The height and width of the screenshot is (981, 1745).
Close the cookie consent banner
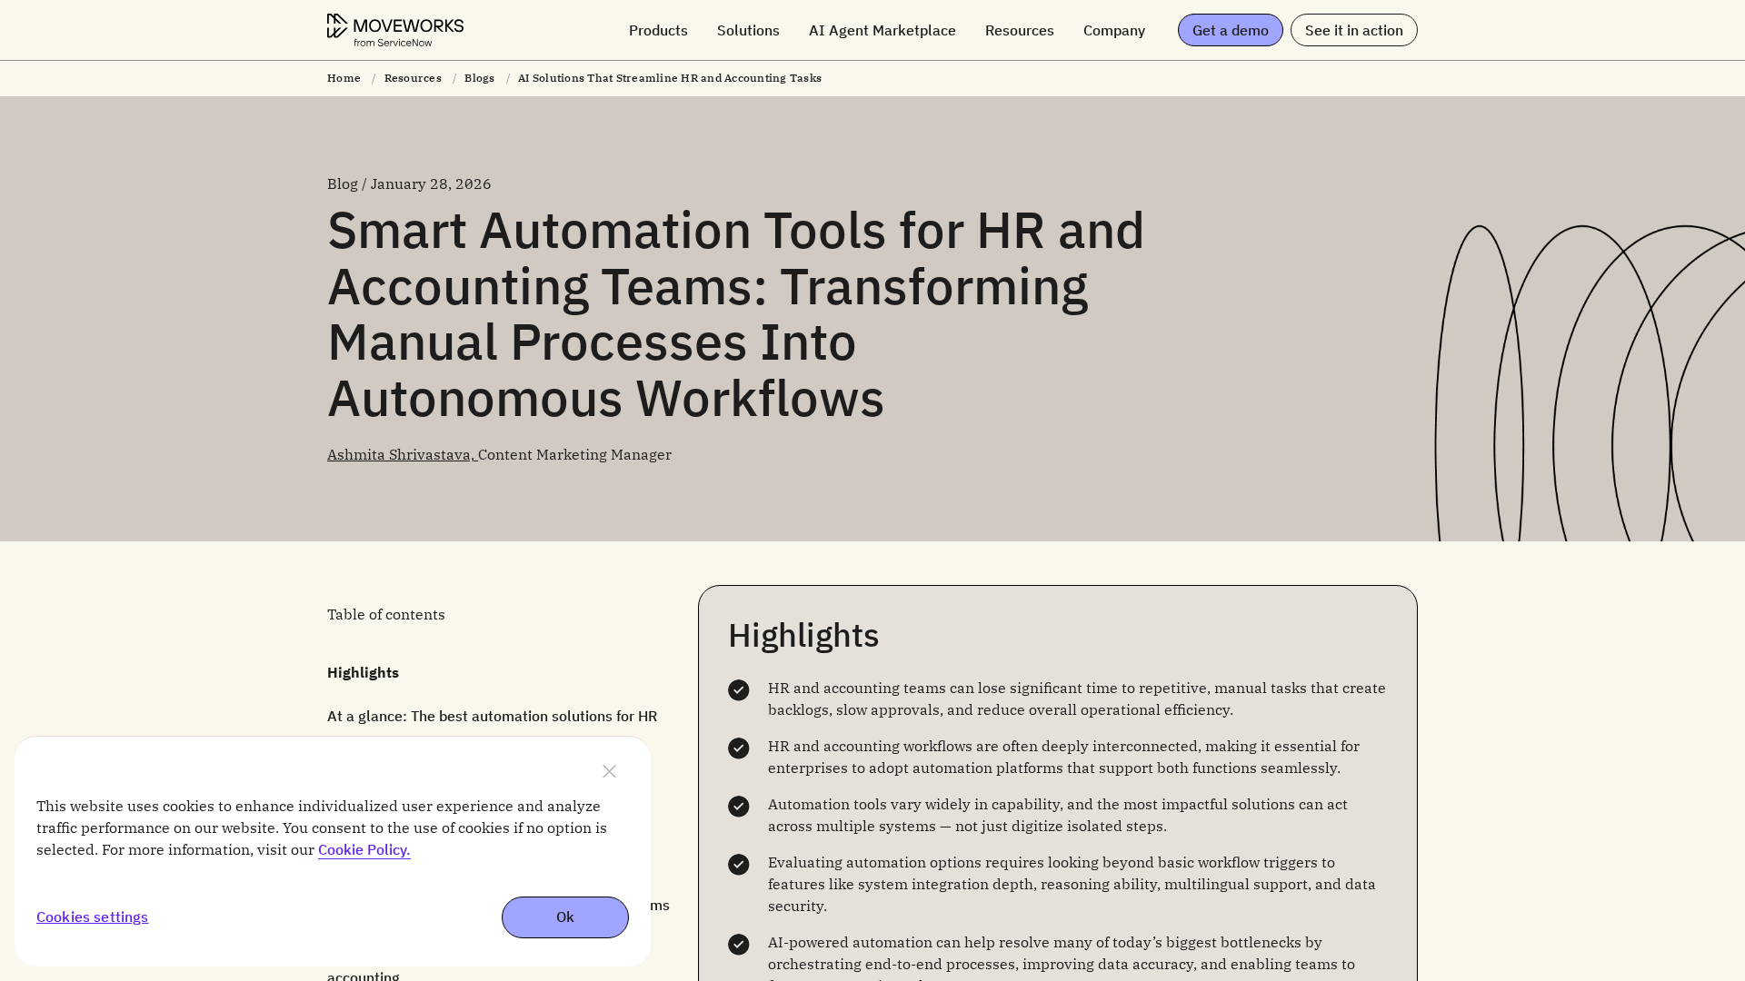coord(609,771)
